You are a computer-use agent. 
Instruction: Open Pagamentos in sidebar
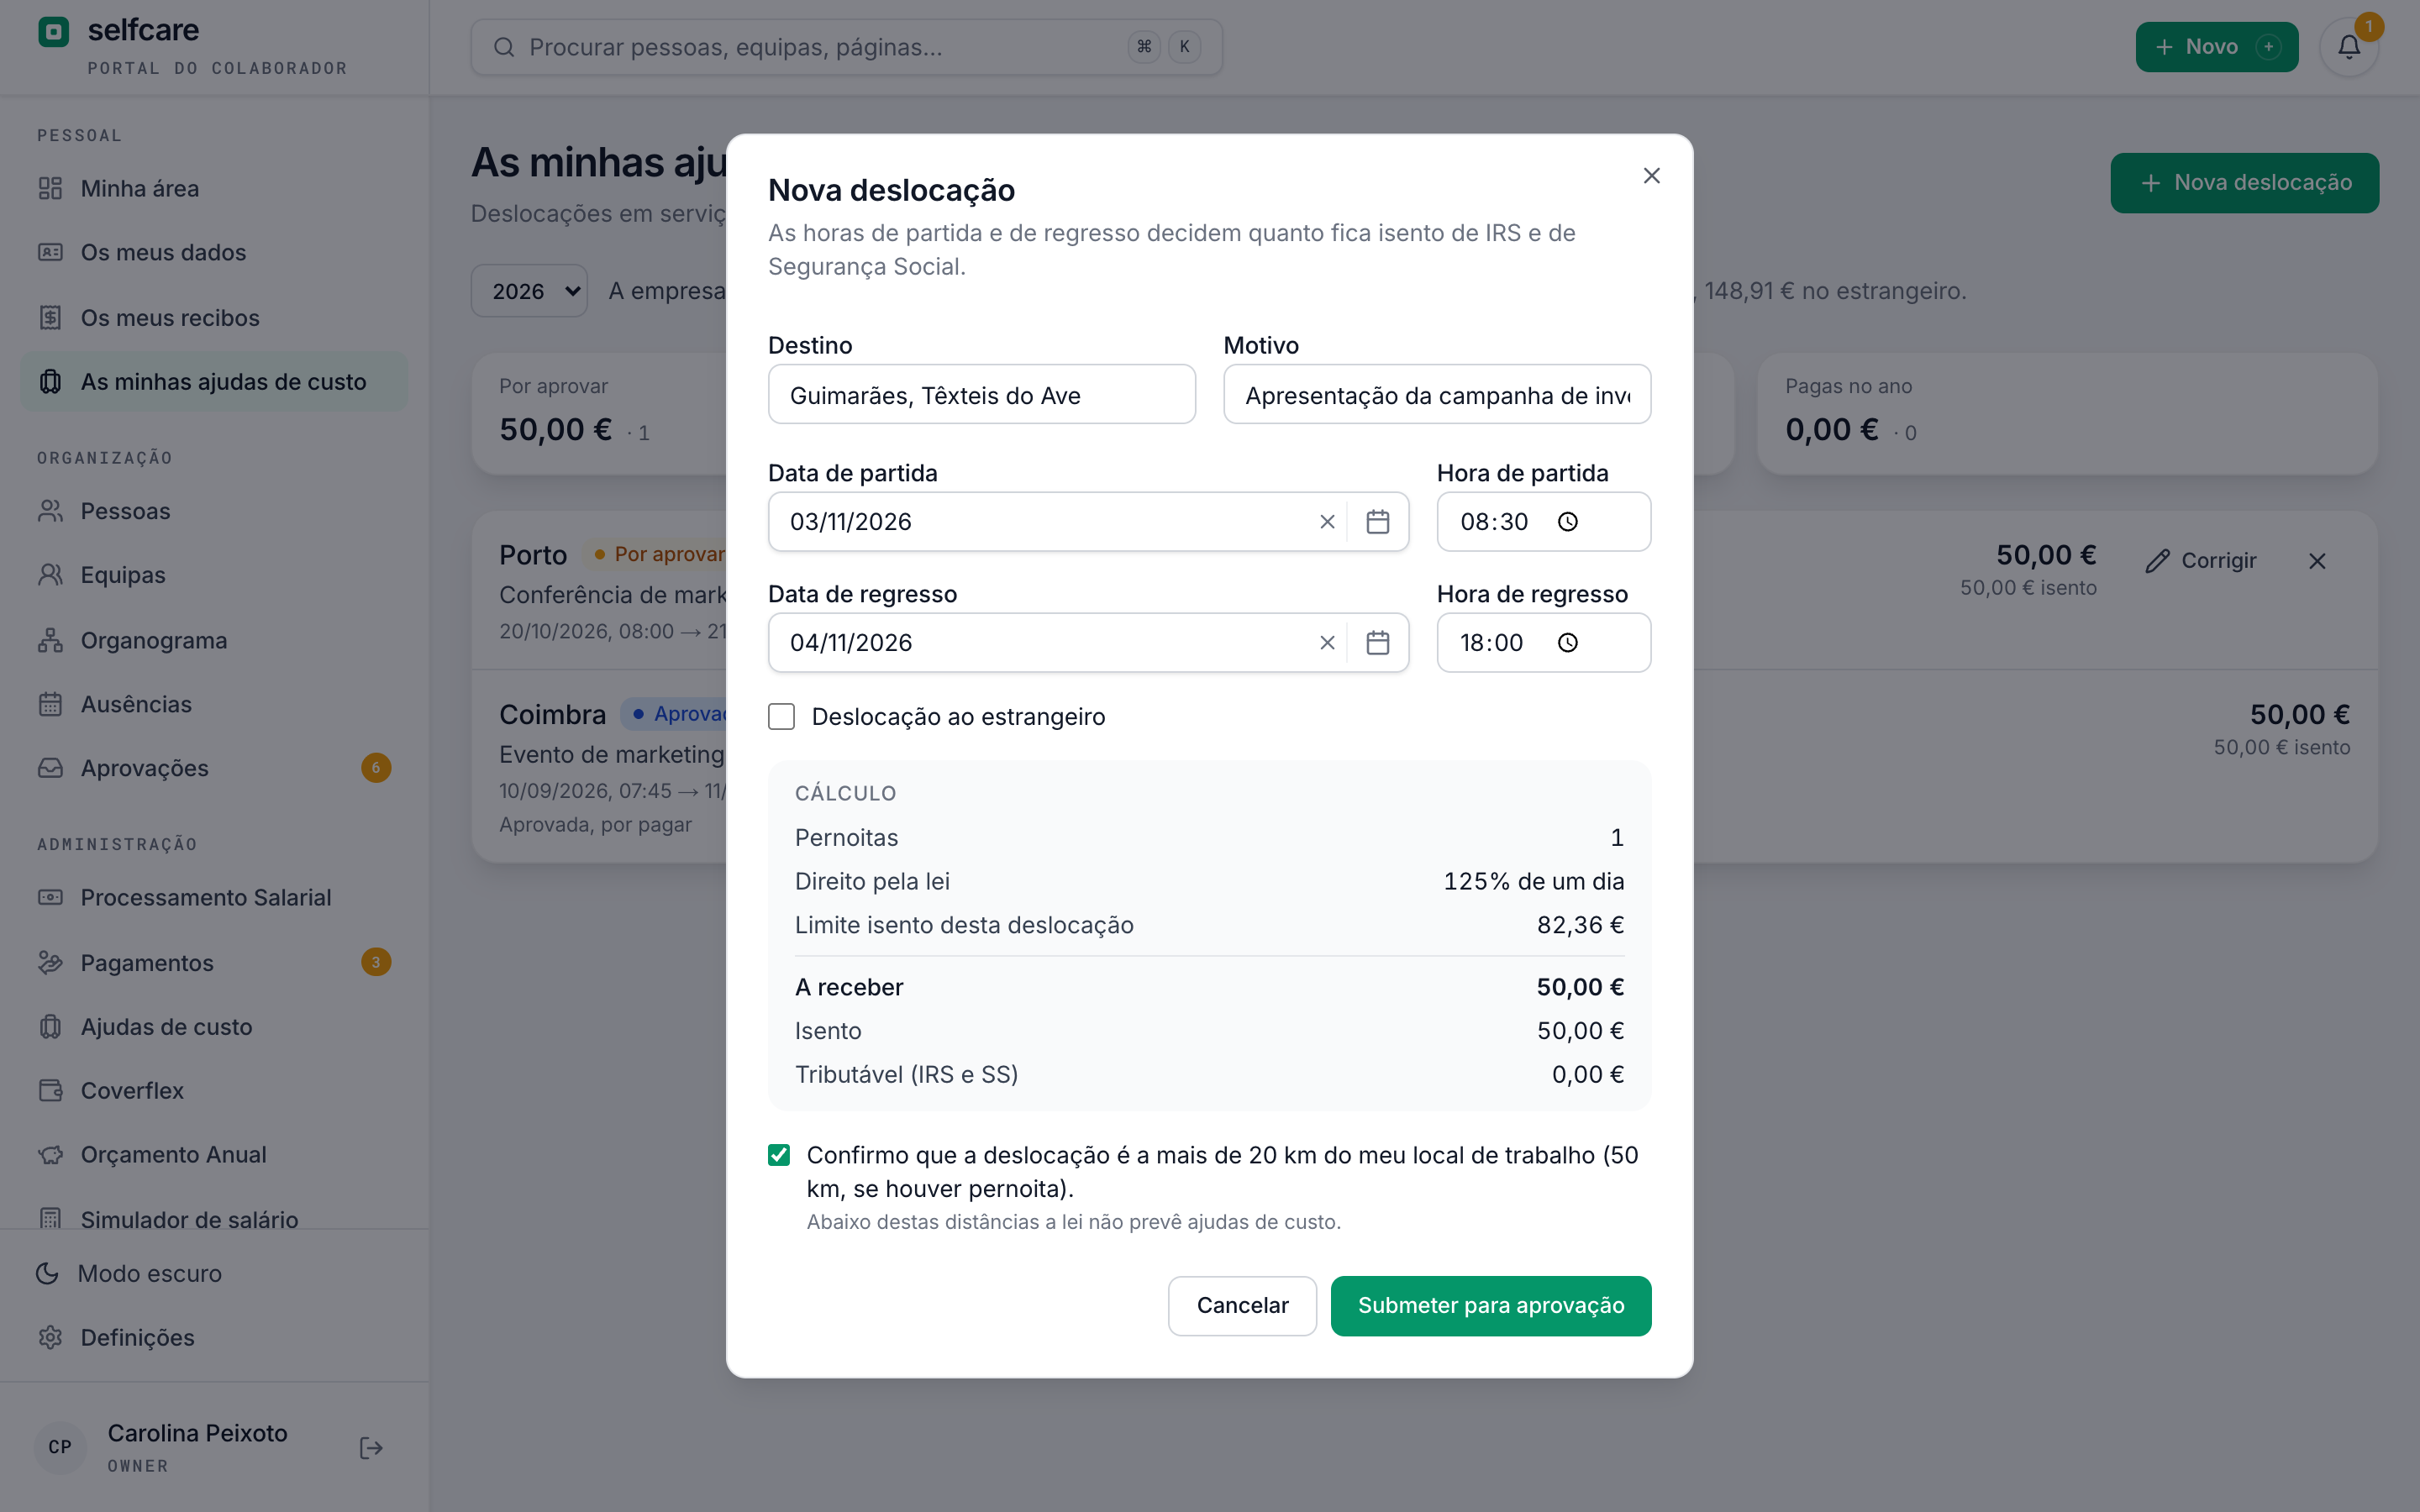214,962
